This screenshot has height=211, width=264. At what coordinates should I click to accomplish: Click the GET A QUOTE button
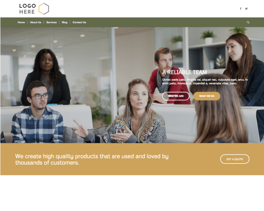(235, 159)
